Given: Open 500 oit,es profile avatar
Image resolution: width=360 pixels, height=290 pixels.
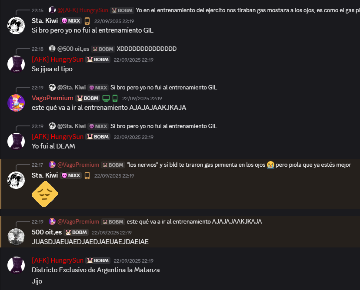Looking at the screenshot, I should pyautogui.click(x=16, y=237).
